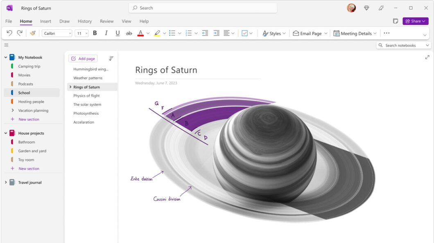The image size is (434, 243).
Task: Open the notebook navigation hamburger icon
Action: pos(6,45)
